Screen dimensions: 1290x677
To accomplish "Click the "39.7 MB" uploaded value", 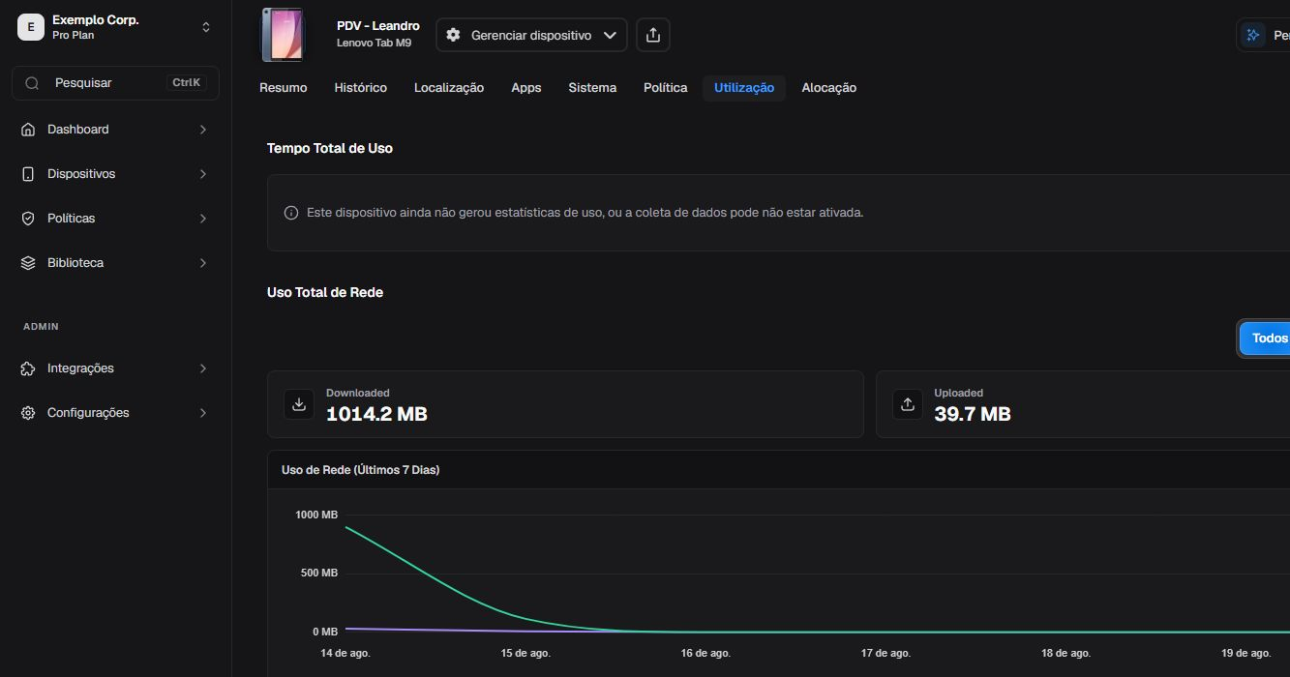I will (x=973, y=414).
